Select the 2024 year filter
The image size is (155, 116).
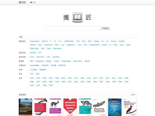(32, 78)
